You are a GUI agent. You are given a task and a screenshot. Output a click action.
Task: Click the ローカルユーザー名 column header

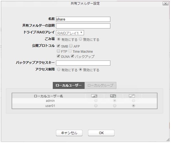click(x=48, y=96)
